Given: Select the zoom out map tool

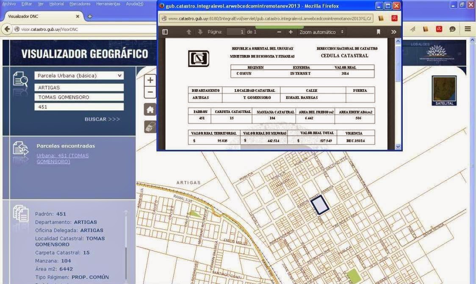Looking at the screenshot, I should point(150,91).
